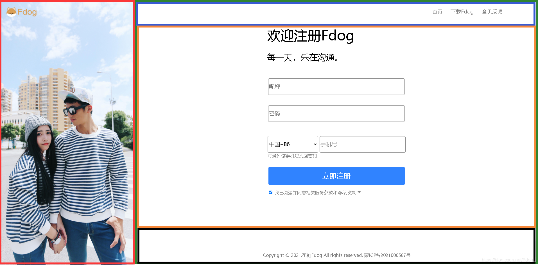Click the 下载Fdog navigation link
Screen dimensions: 538x265
point(462,12)
